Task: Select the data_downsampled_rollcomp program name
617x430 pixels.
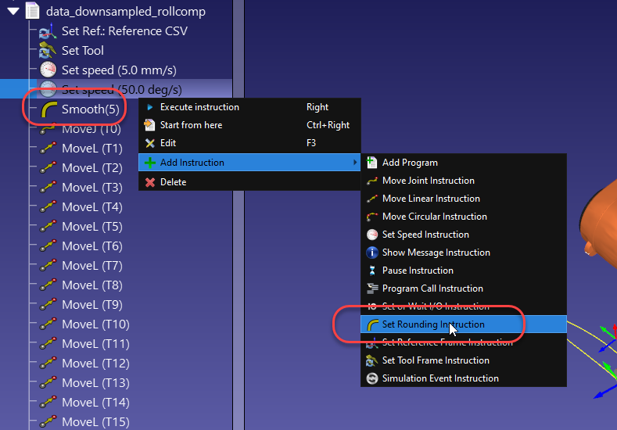Action: click(x=126, y=12)
